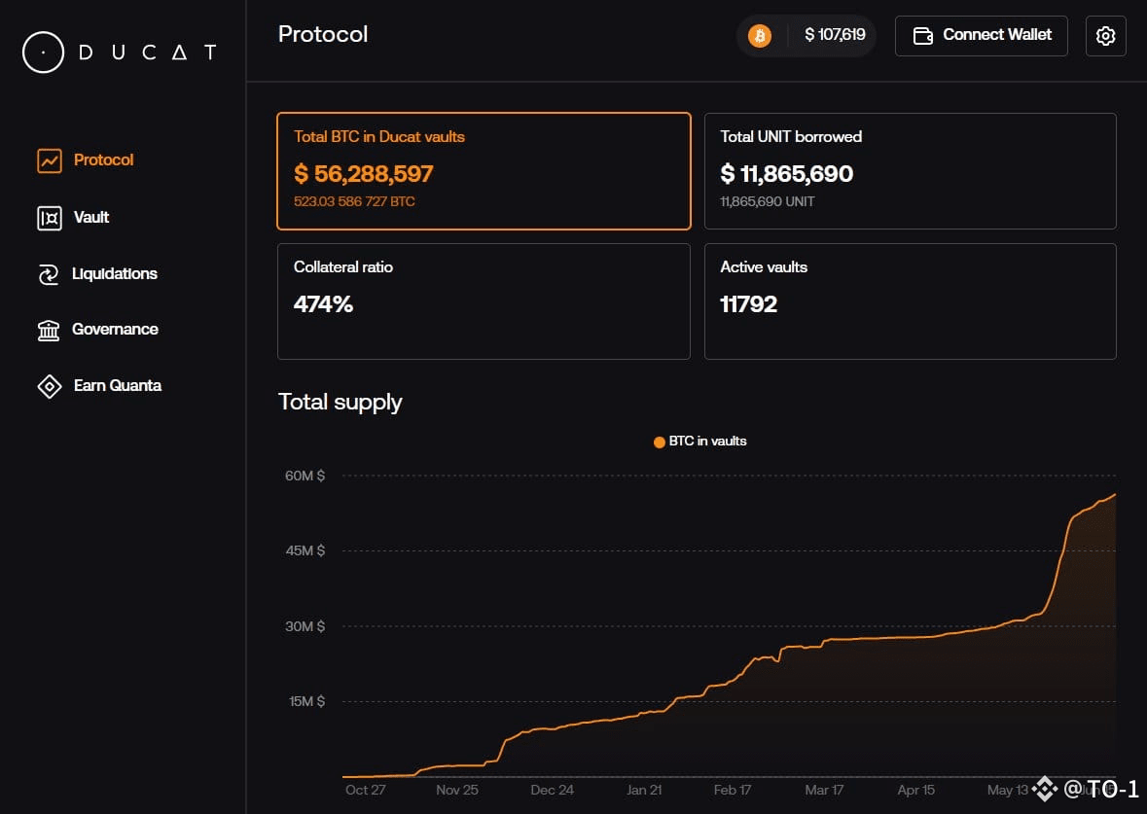Image resolution: width=1147 pixels, height=814 pixels.
Task: Click the Earn Quanta diamond icon
Action: pos(49,386)
